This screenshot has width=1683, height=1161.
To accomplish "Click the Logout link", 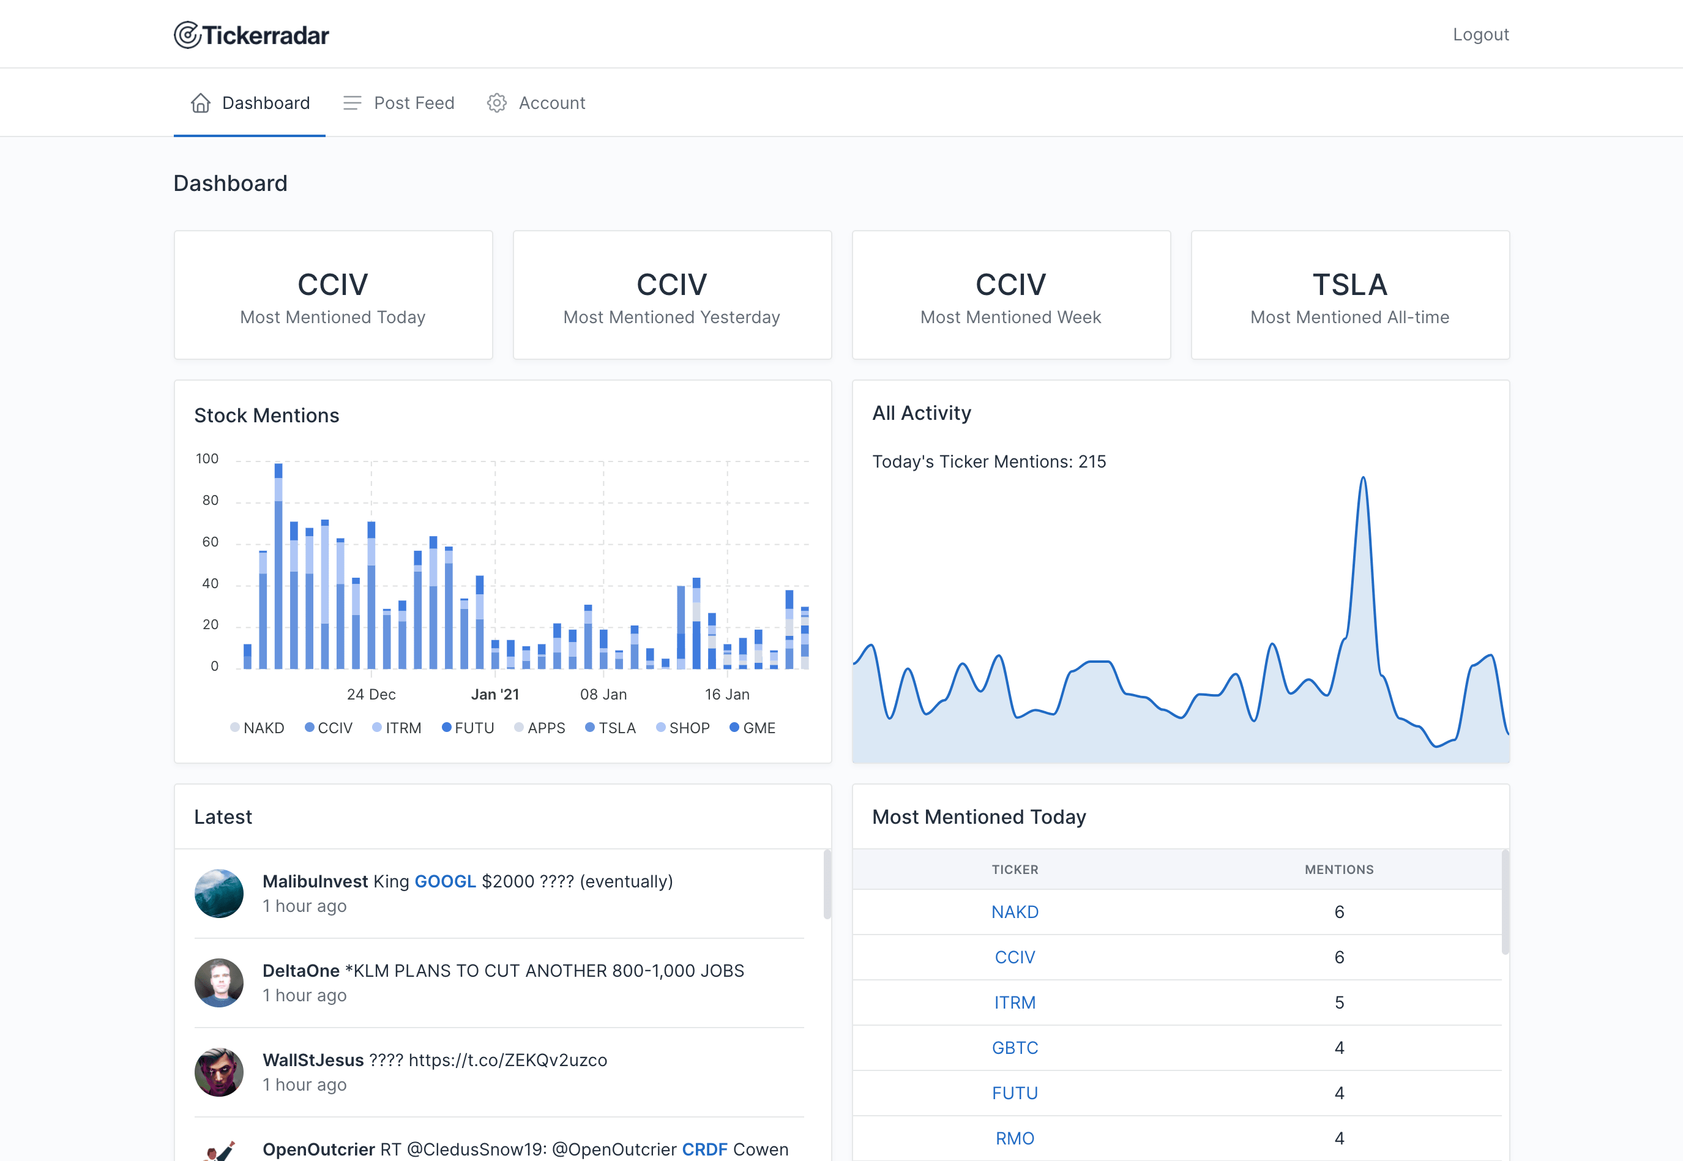I will 1481,34.
